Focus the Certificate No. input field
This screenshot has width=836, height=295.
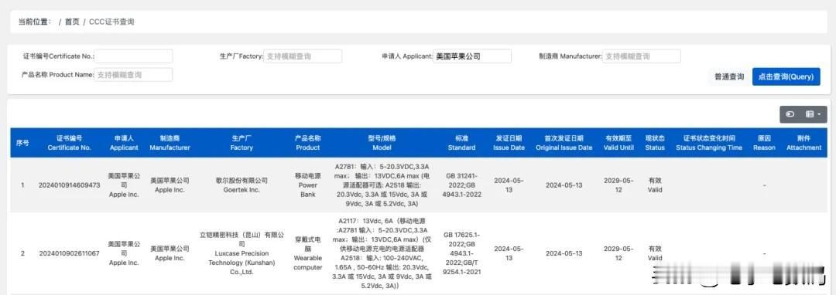click(x=134, y=56)
